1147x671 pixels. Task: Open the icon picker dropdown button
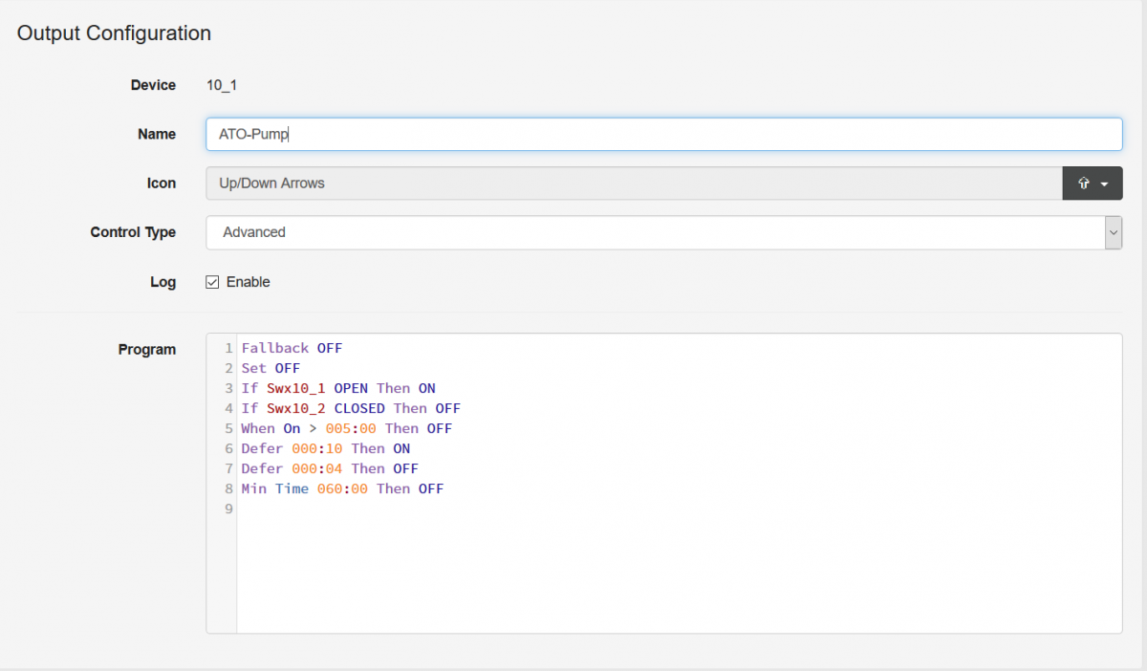[1093, 184]
